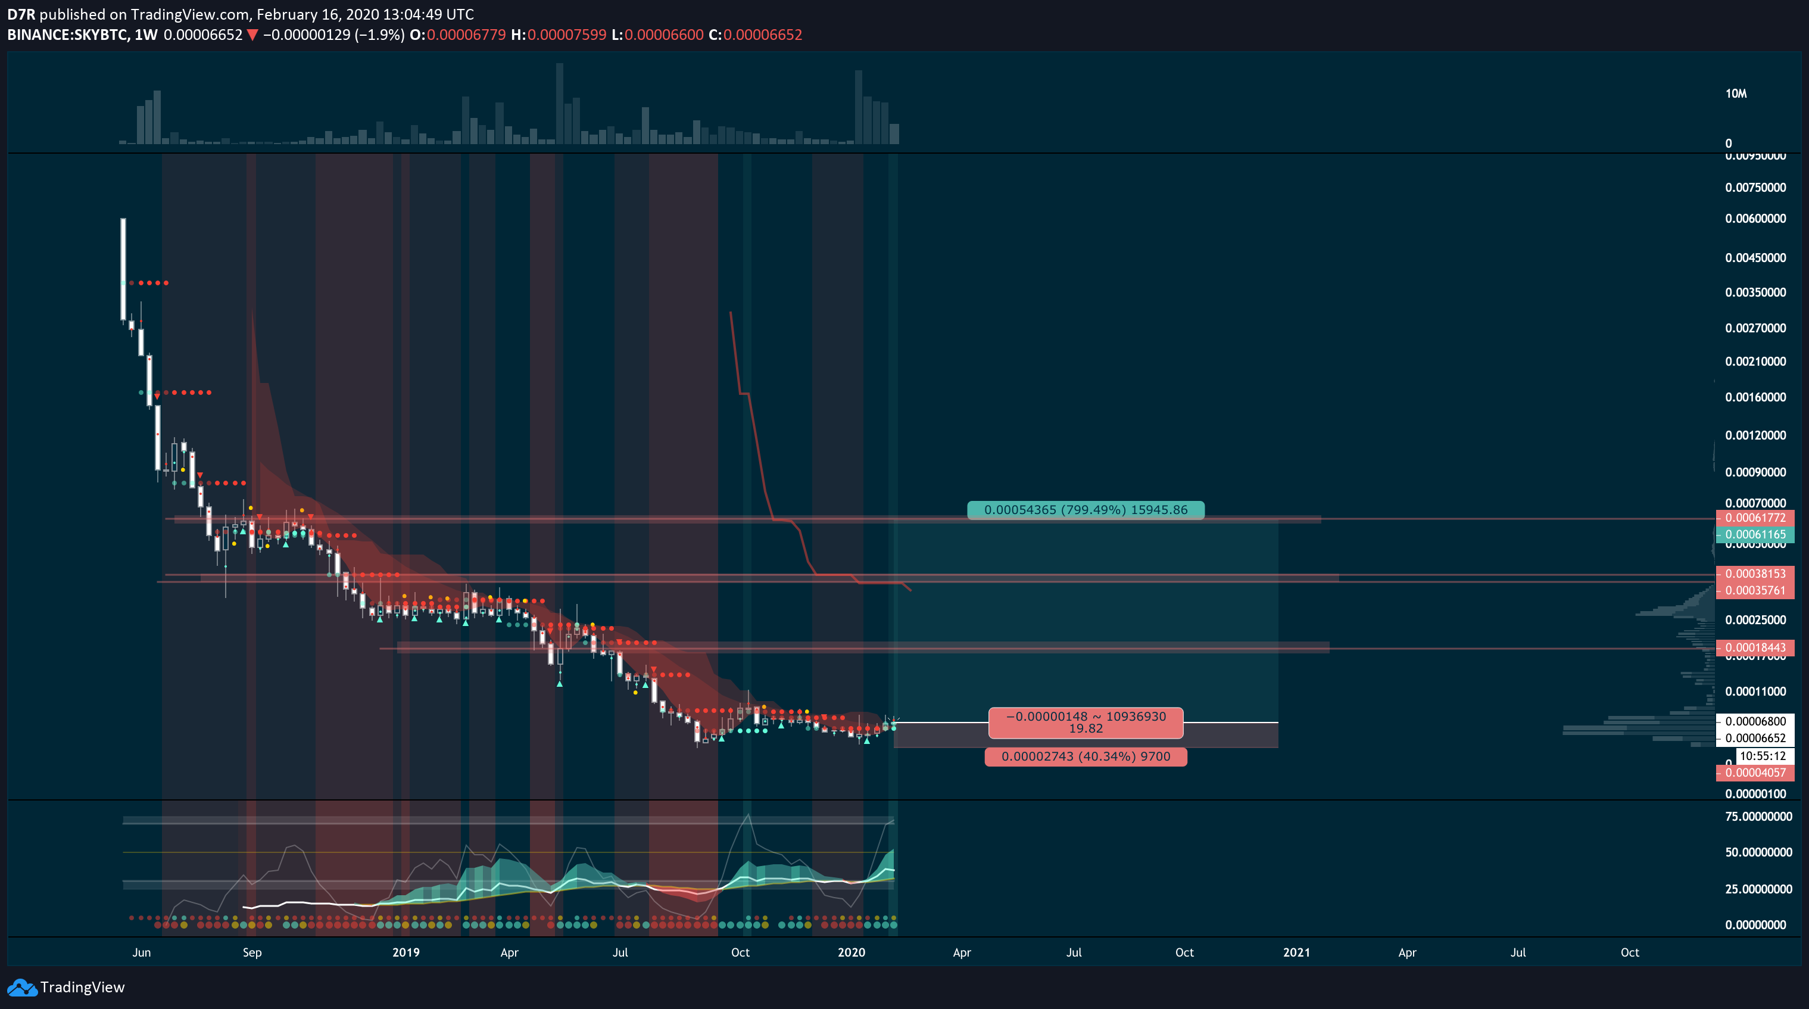Viewport: 1809px width, 1009px height.
Task: Click the high value 0.00007599
Action: (x=567, y=35)
